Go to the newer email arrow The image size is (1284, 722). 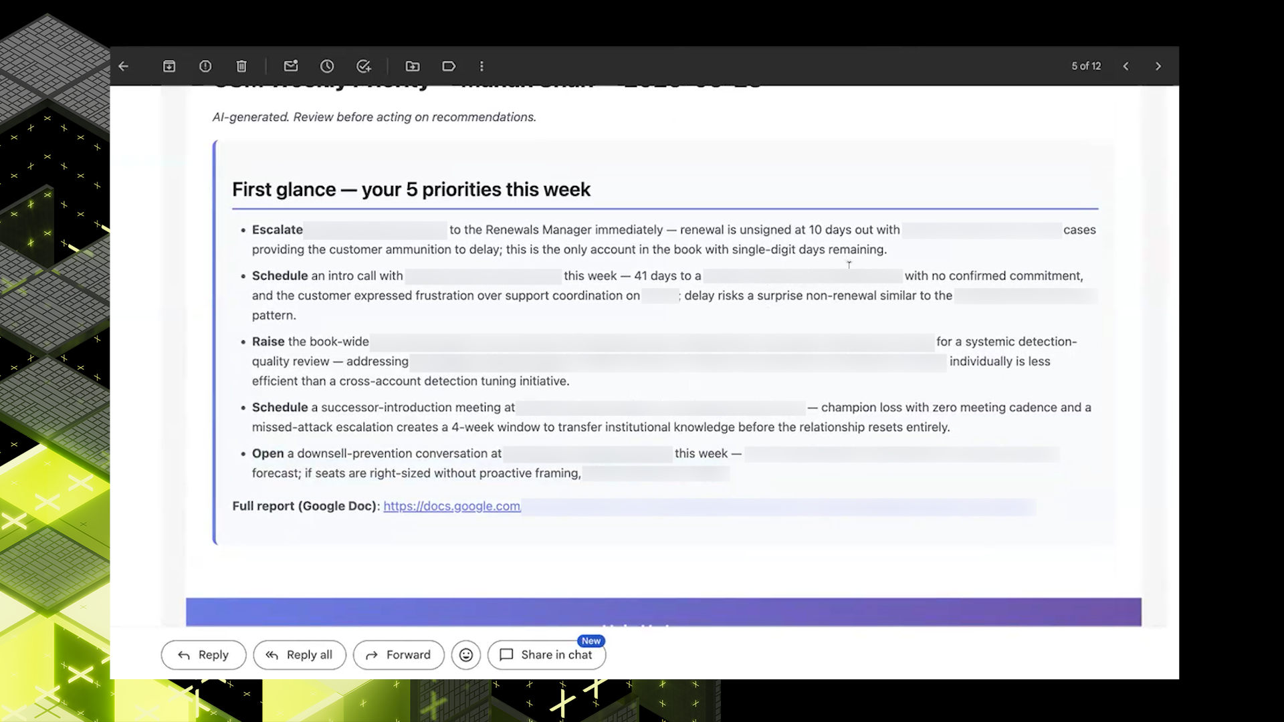1126,66
